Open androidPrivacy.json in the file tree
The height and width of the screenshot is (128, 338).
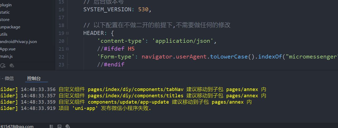[x=18, y=42]
